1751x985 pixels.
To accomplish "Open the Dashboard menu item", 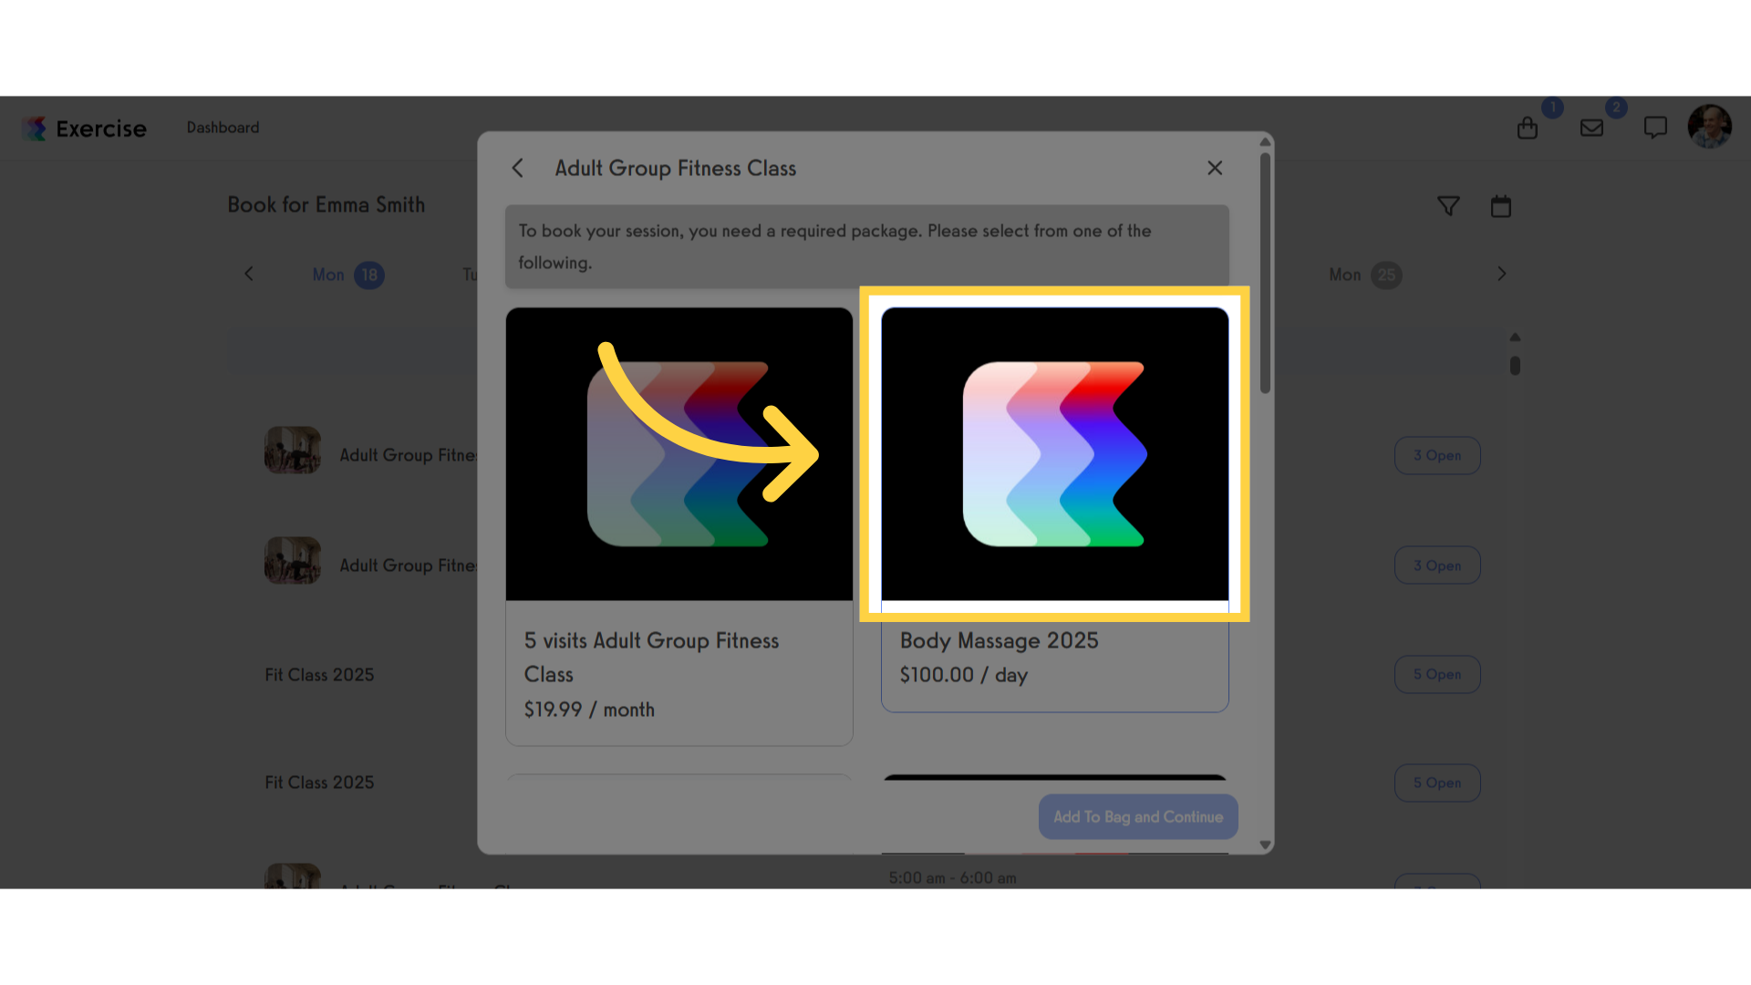I will click(x=223, y=128).
